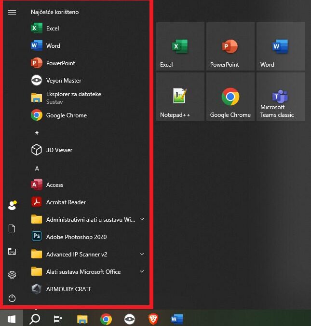Open Microsoft Teams classic tile
311x326 pixels.
[x=281, y=97]
